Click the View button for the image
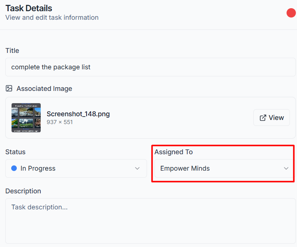The image size is (297, 247). (271, 118)
